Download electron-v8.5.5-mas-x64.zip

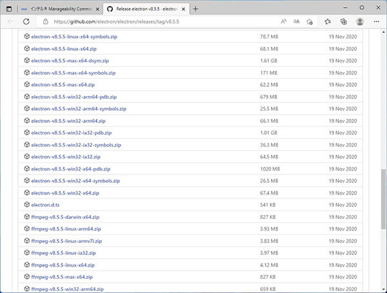tap(63, 85)
